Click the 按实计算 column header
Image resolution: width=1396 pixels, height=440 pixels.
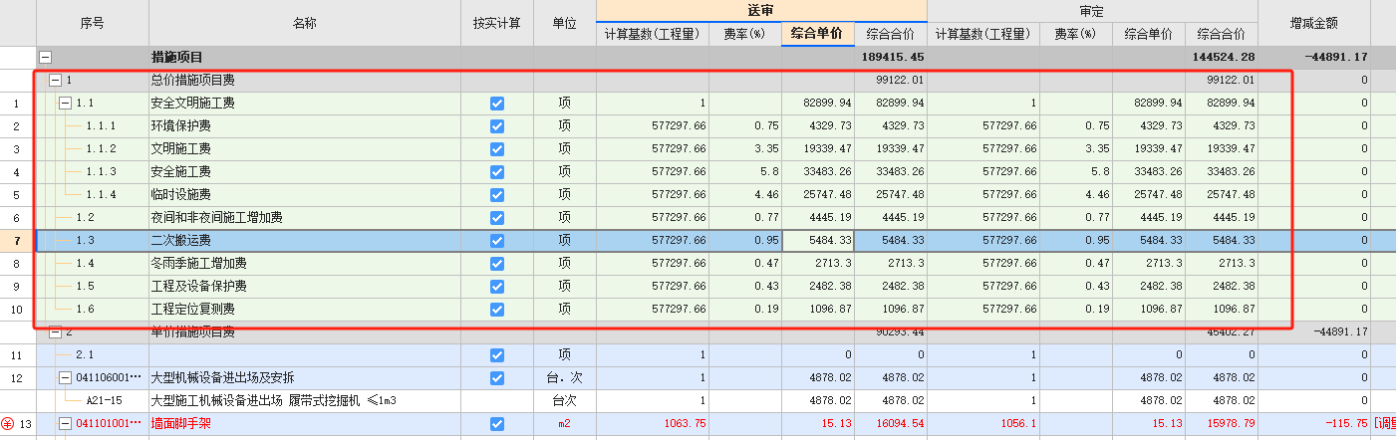(x=497, y=23)
